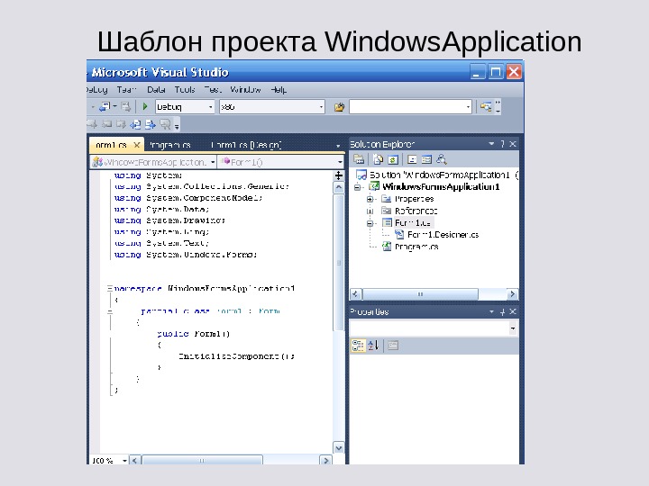
Task: Click the Decrease Indent icon in text toolbar
Action: point(135,124)
